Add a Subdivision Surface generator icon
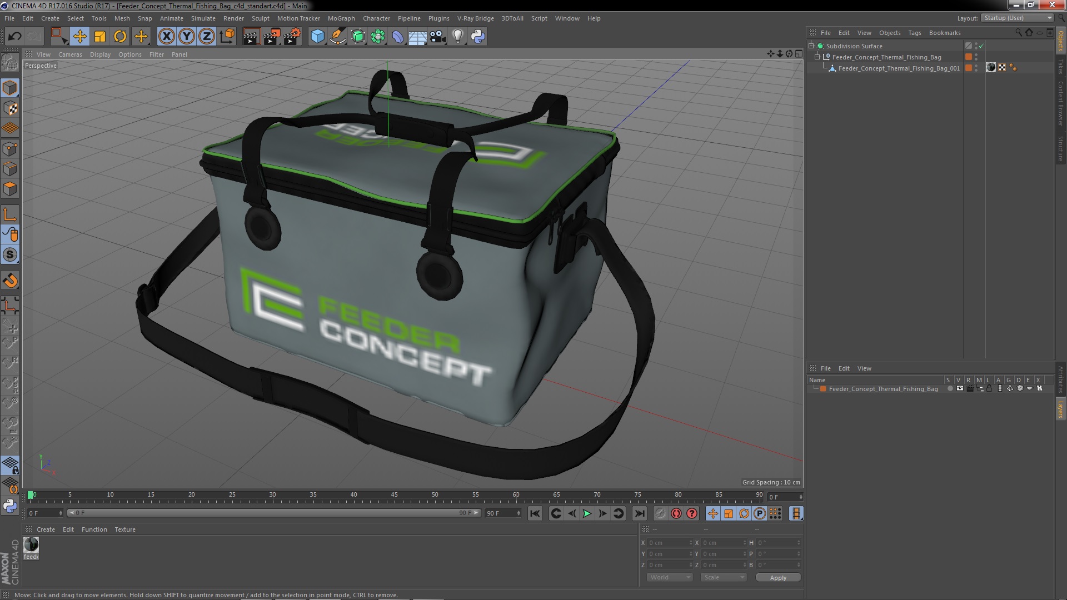 358,37
